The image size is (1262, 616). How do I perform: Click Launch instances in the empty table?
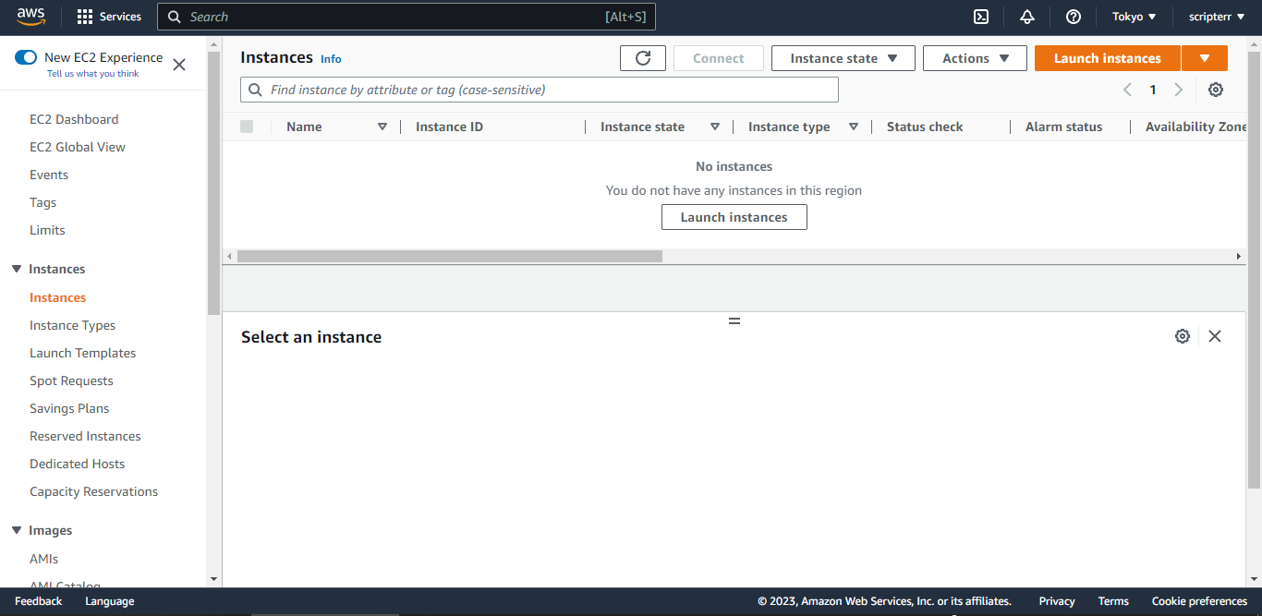point(734,217)
